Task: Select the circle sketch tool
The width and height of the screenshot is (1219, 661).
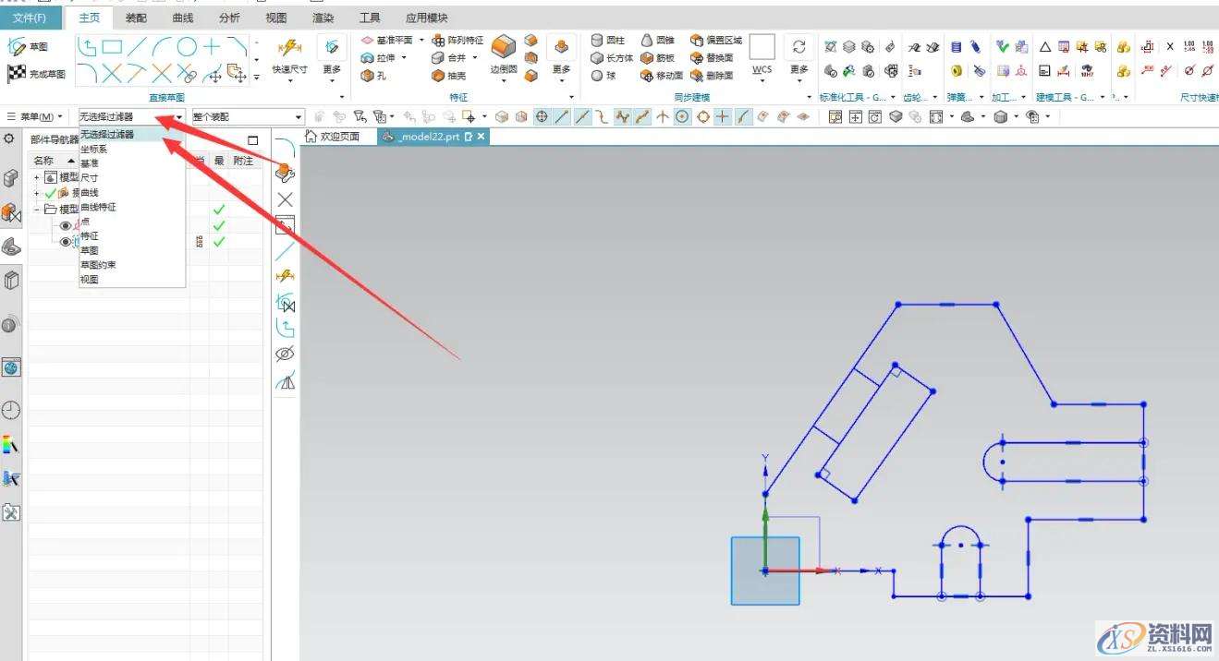Action: [187, 46]
